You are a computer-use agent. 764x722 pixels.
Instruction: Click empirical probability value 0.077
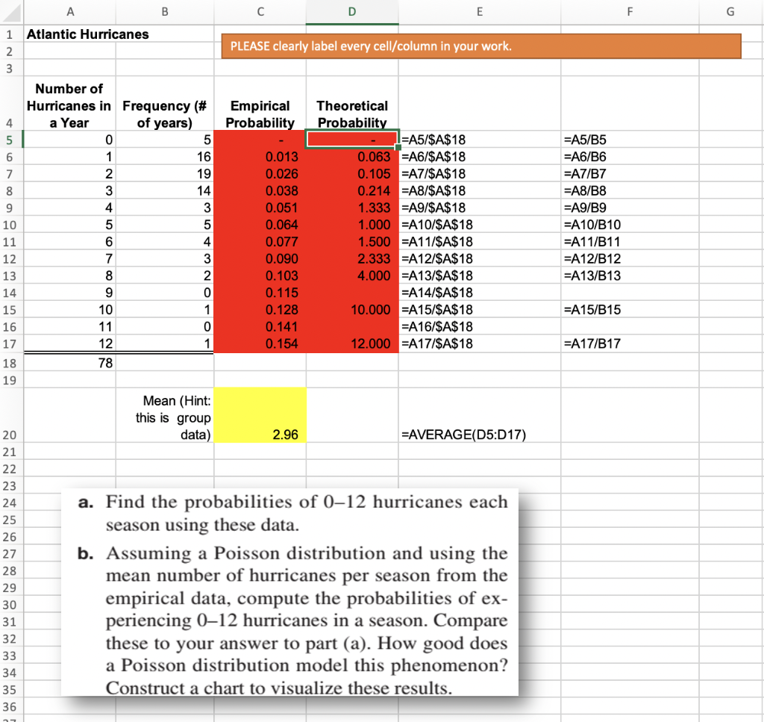coord(281,242)
